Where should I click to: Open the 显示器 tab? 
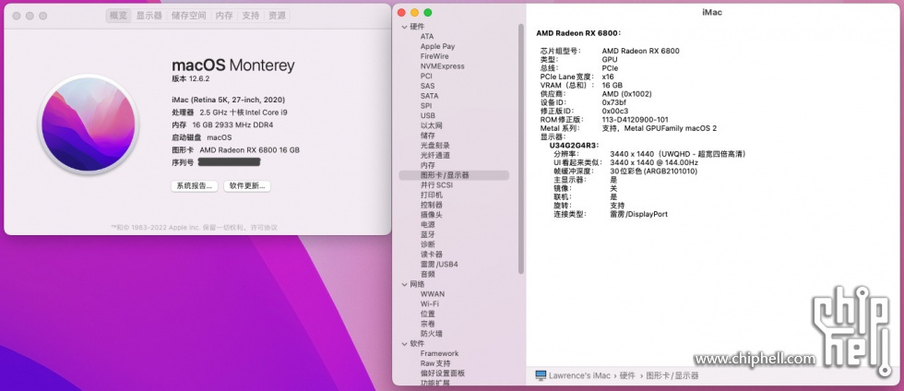(x=149, y=16)
